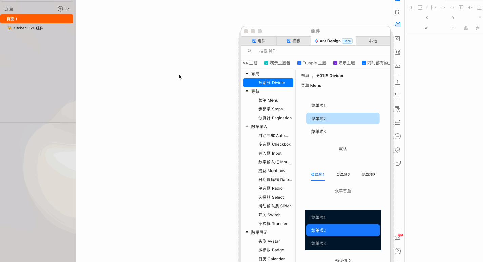Switch to the 模板 tab
Screen dimensions: 483x262
coord(294,41)
